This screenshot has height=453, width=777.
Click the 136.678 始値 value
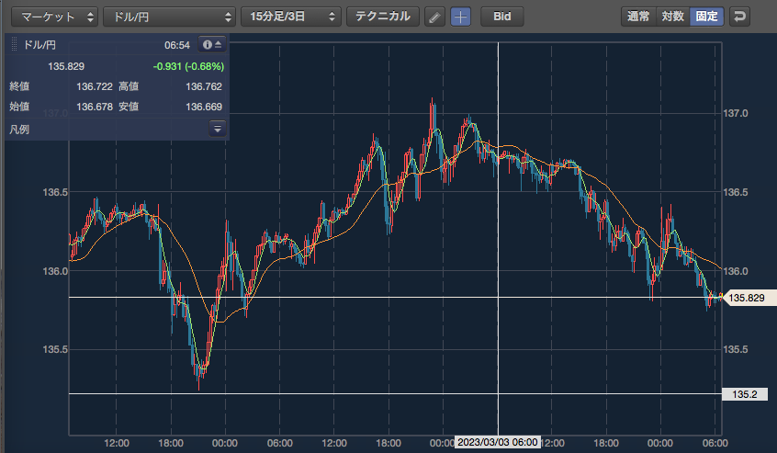(x=95, y=107)
